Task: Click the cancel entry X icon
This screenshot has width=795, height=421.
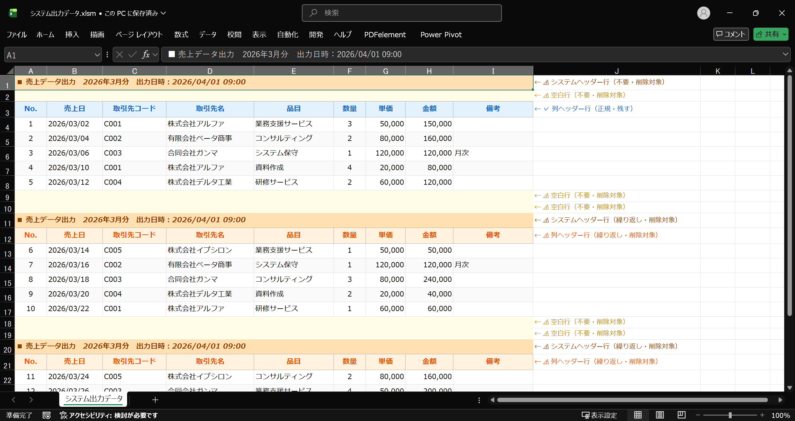Action: [x=120, y=55]
